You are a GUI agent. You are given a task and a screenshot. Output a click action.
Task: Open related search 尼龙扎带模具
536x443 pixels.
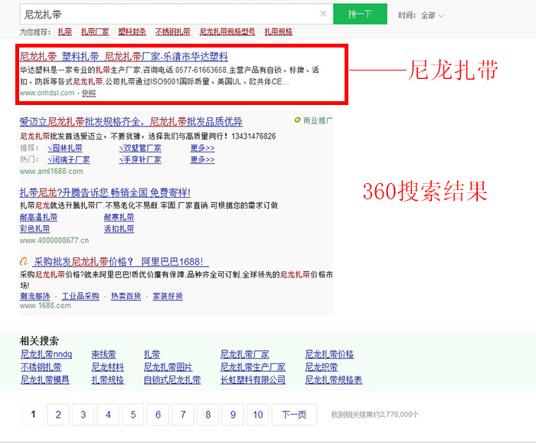coord(44,380)
